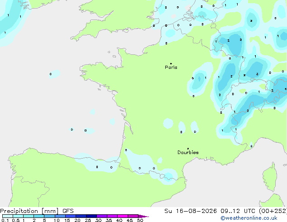Click the legend scale label 40
287x222 pixels.
click(x=119, y=220)
